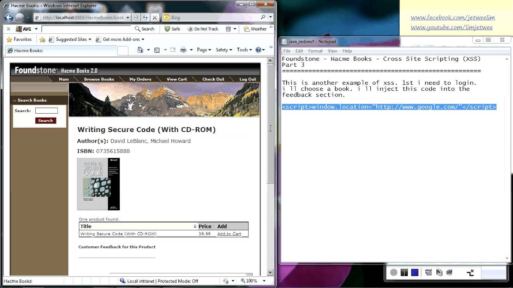
Task: Click the IE forward arrow button
Action: point(20,18)
